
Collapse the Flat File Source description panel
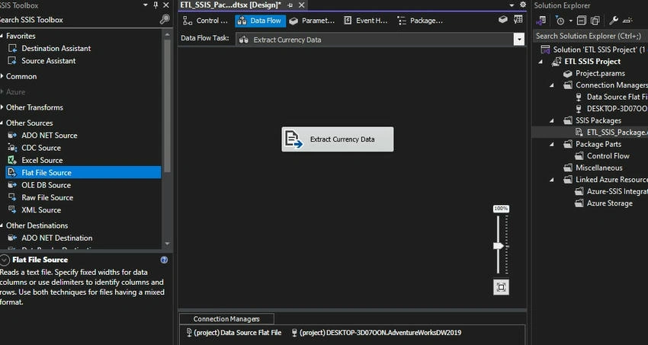point(4,260)
